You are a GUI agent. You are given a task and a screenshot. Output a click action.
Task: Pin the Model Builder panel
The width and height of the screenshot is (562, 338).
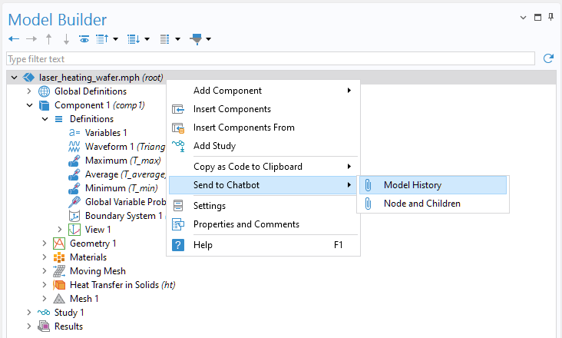[x=550, y=16]
